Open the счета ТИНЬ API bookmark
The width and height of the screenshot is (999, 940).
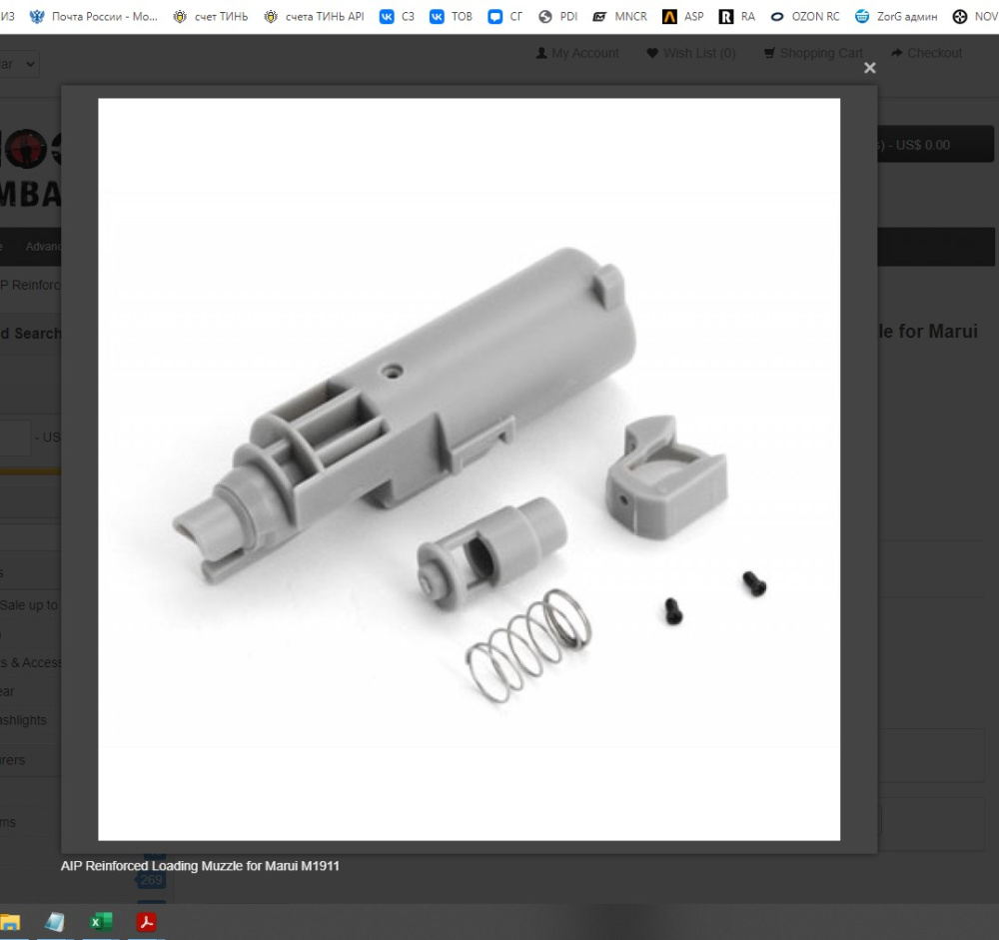coord(314,17)
